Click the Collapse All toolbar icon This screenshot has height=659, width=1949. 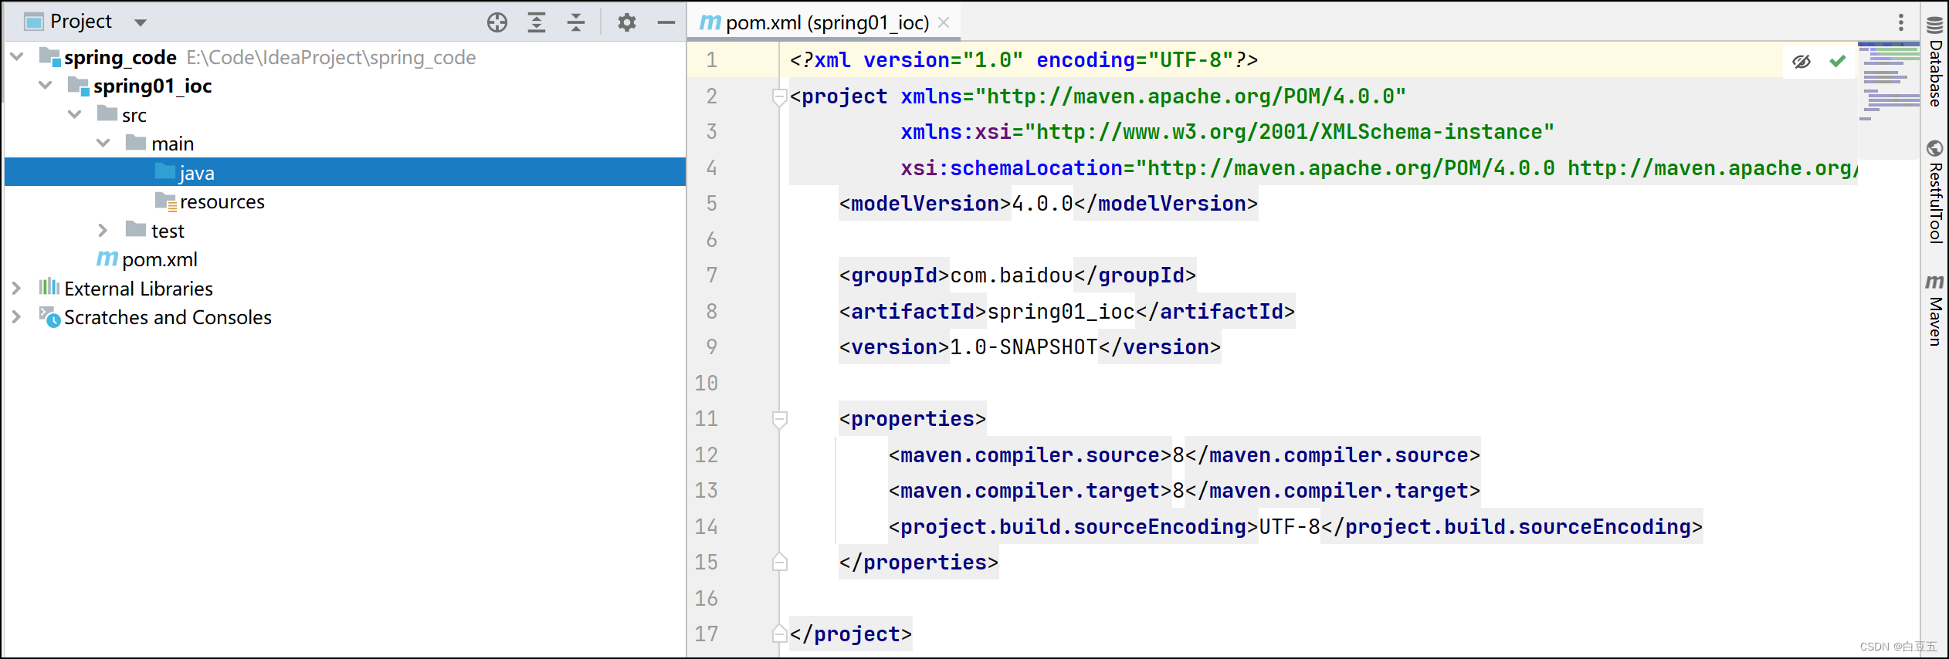tap(576, 22)
